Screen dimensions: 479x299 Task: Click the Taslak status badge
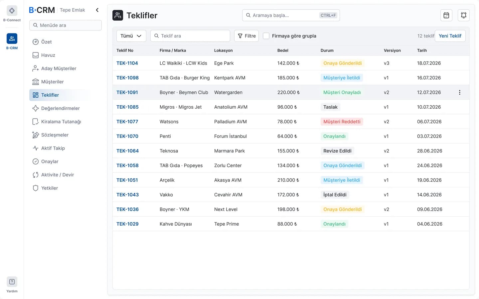(x=330, y=107)
